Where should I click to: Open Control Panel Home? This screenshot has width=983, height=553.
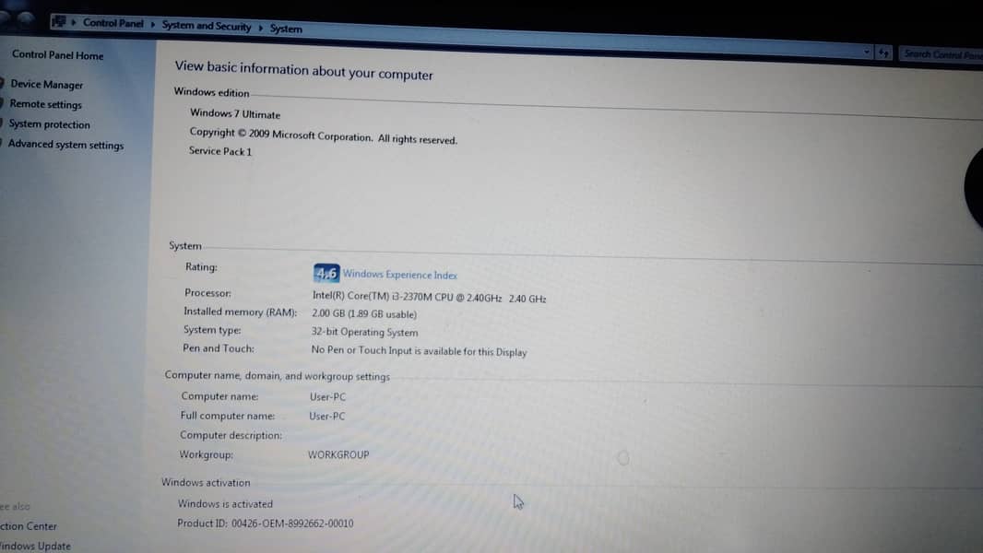pyautogui.click(x=57, y=55)
